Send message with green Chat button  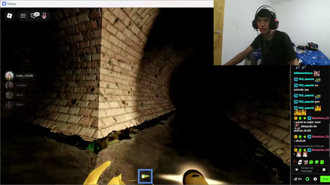pyautogui.click(x=325, y=179)
